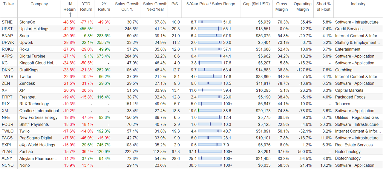
Task: Sort by the Industry column header
Action: point(358,4)
